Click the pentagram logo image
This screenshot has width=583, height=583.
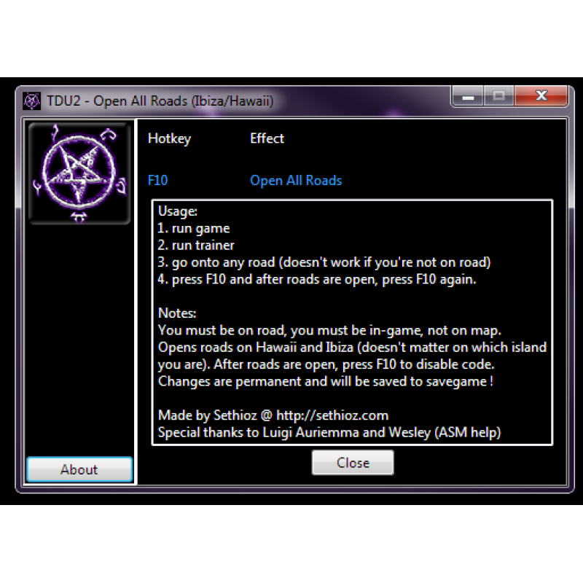[x=79, y=173]
